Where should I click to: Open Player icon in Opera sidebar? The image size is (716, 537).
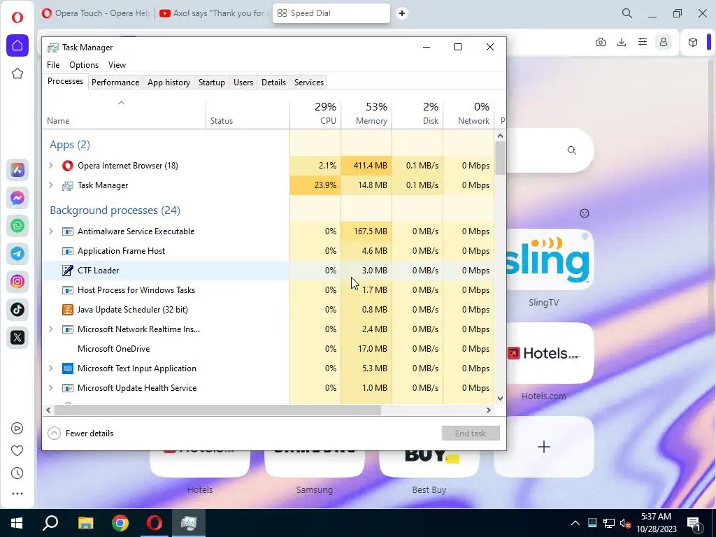[x=17, y=429]
